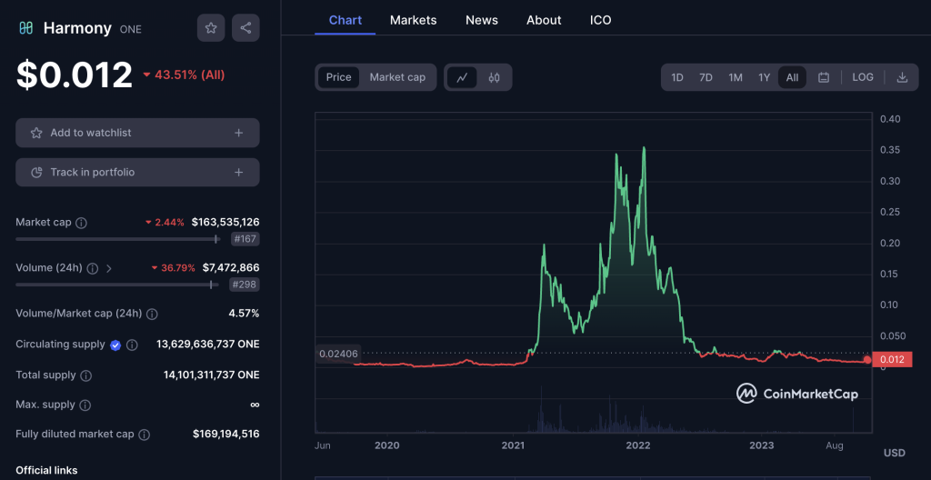Click the Volume rank slider bar
The width and height of the screenshot is (931, 480).
[x=117, y=285]
